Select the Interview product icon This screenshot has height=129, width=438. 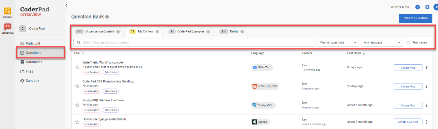click(x=8, y=28)
